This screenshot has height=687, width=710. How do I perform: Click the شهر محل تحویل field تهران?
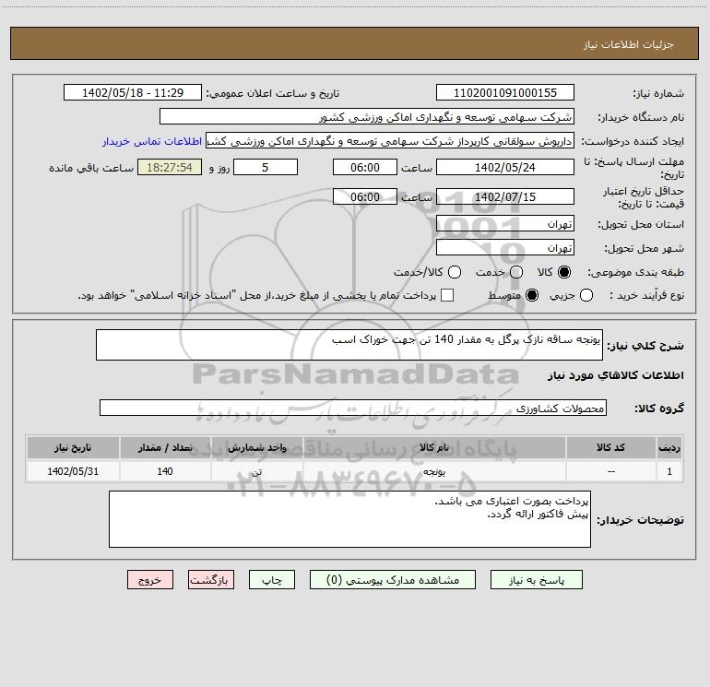[x=505, y=247]
